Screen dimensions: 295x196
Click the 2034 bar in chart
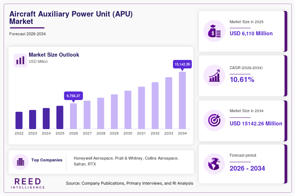pos(182,100)
